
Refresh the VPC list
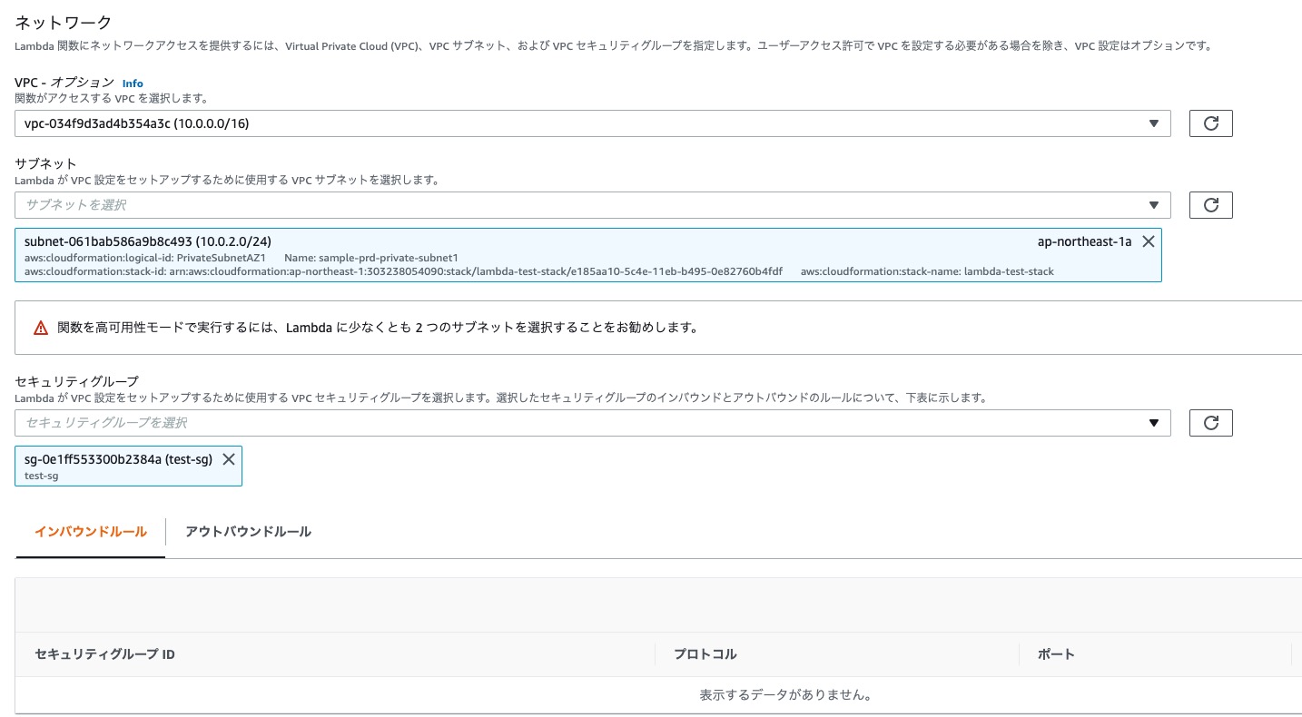coord(1210,123)
